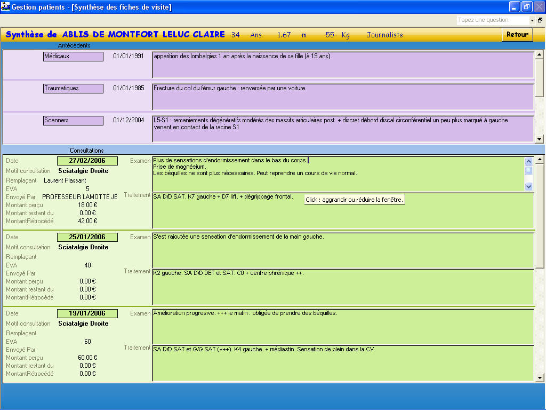Click down arrow in 27/02/2006 Examen box
This screenshot has width=546, height=410.
tap(528, 186)
